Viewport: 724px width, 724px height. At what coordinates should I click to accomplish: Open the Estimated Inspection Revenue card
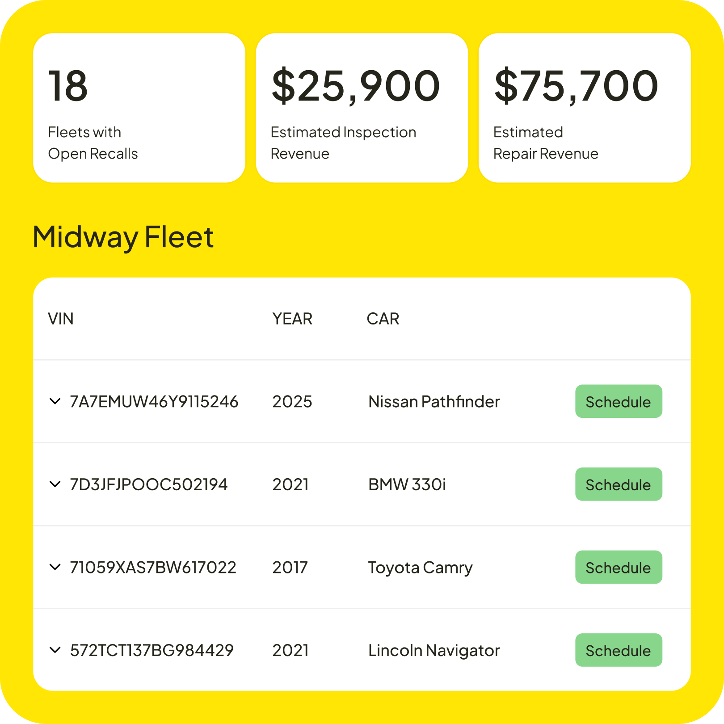(362, 108)
